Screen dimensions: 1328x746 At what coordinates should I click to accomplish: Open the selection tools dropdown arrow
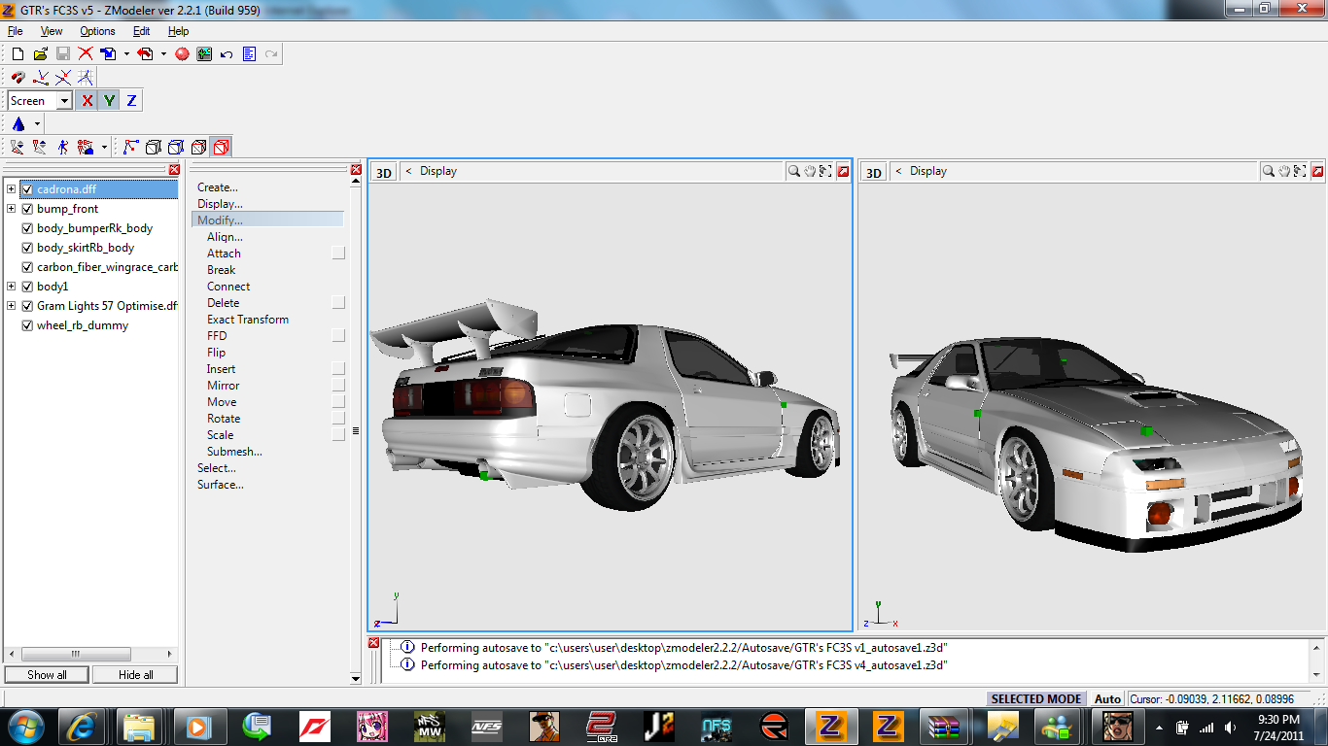click(104, 148)
